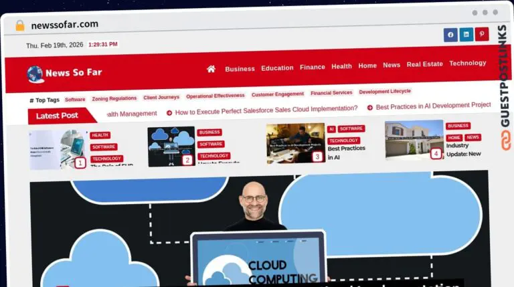
Task: Go to the home house icon
Action: point(211,69)
